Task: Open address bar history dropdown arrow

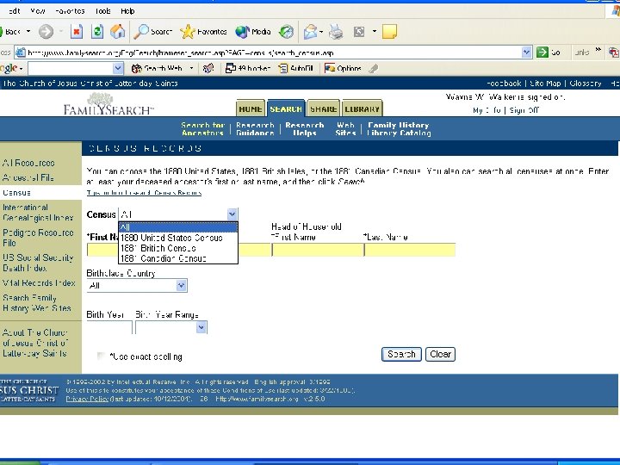Action: pyautogui.click(x=526, y=53)
